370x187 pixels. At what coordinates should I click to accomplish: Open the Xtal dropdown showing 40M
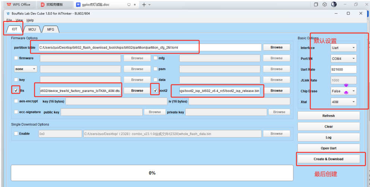point(344,102)
